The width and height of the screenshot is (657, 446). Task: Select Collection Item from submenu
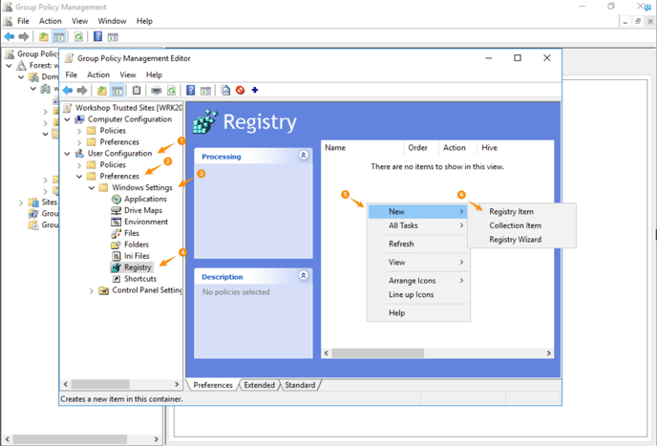click(521, 225)
